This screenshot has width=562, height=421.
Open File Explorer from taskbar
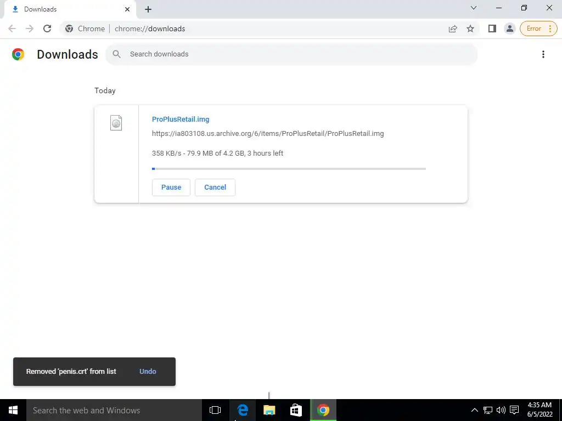269,410
